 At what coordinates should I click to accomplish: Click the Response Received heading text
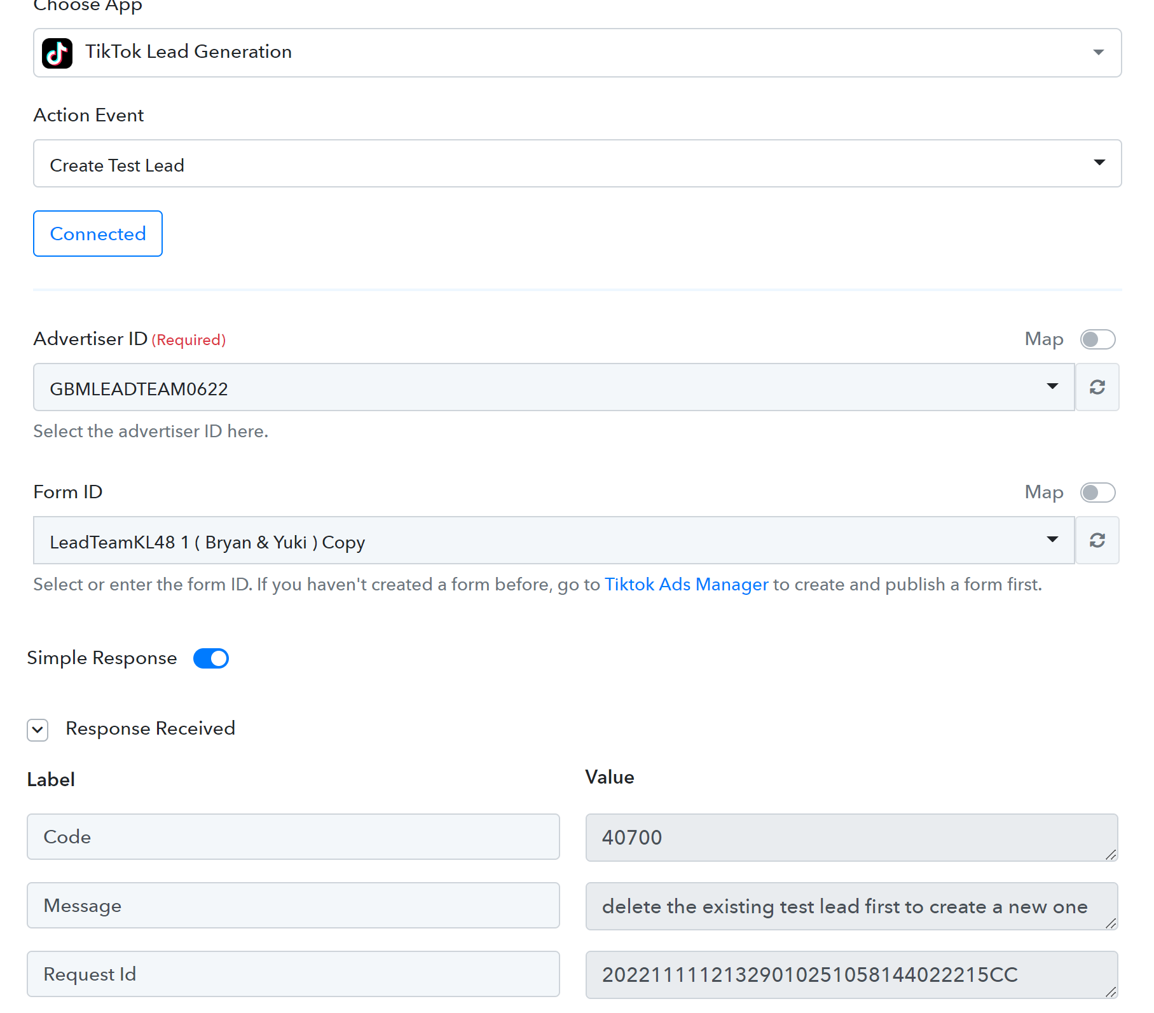coord(151,728)
